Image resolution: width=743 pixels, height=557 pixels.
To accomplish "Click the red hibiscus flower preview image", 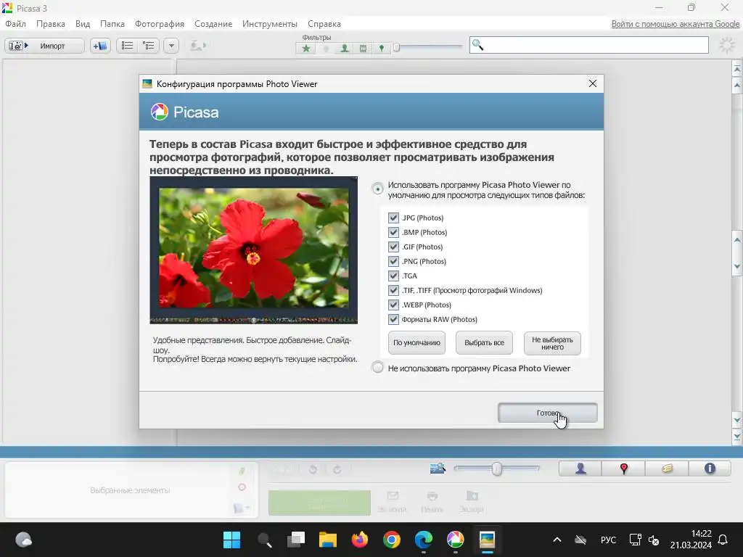I will (x=253, y=250).
